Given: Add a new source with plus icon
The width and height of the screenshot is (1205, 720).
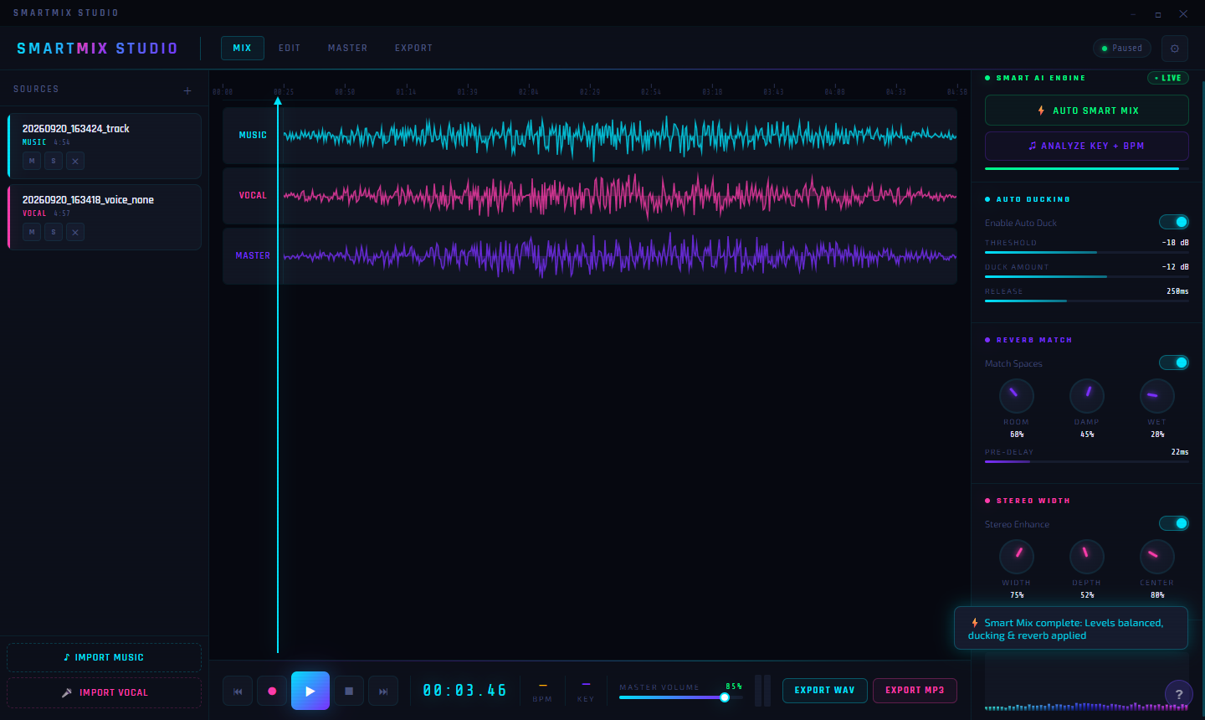Looking at the screenshot, I should coord(187,90).
